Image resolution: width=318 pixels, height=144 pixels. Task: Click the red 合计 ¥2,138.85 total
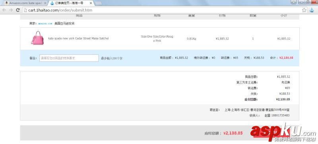(x=281, y=58)
